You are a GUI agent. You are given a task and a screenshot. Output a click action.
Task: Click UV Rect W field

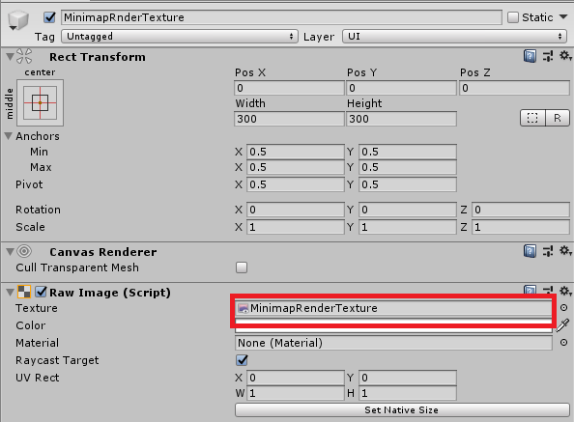click(296, 393)
